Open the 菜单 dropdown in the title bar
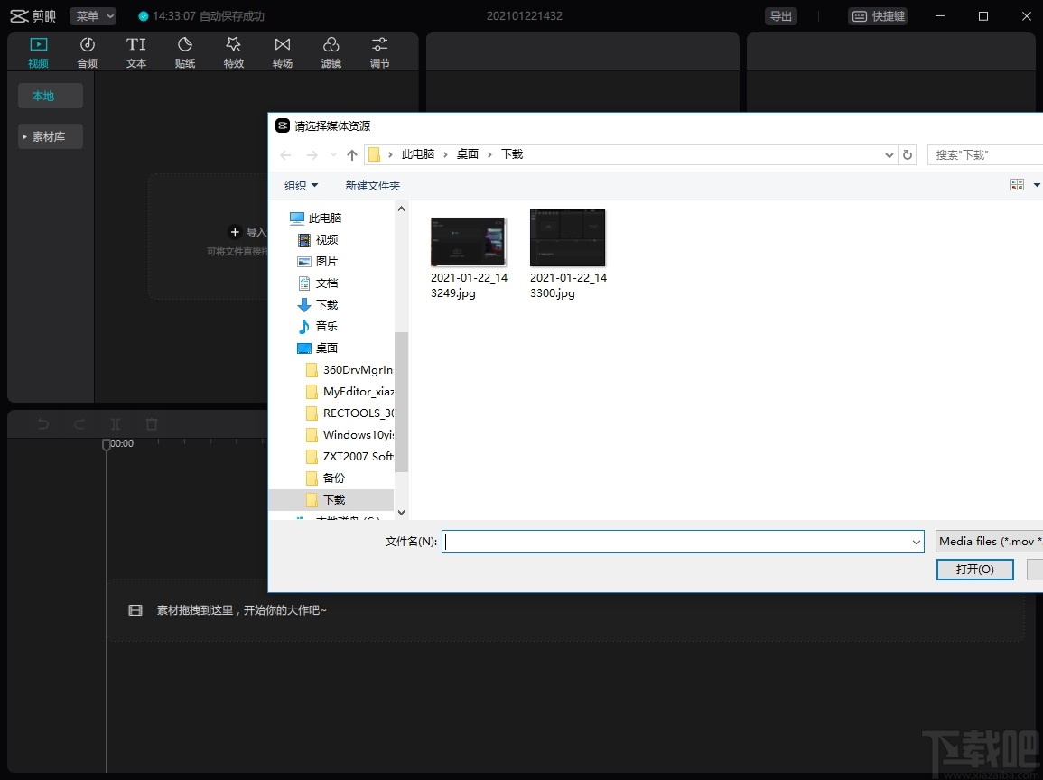1043x780 pixels. (x=93, y=16)
